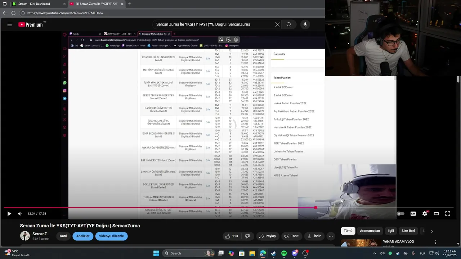The image size is (461, 259).
Task: Click the page vertical scrollbar
Action: [x=458, y=79]
